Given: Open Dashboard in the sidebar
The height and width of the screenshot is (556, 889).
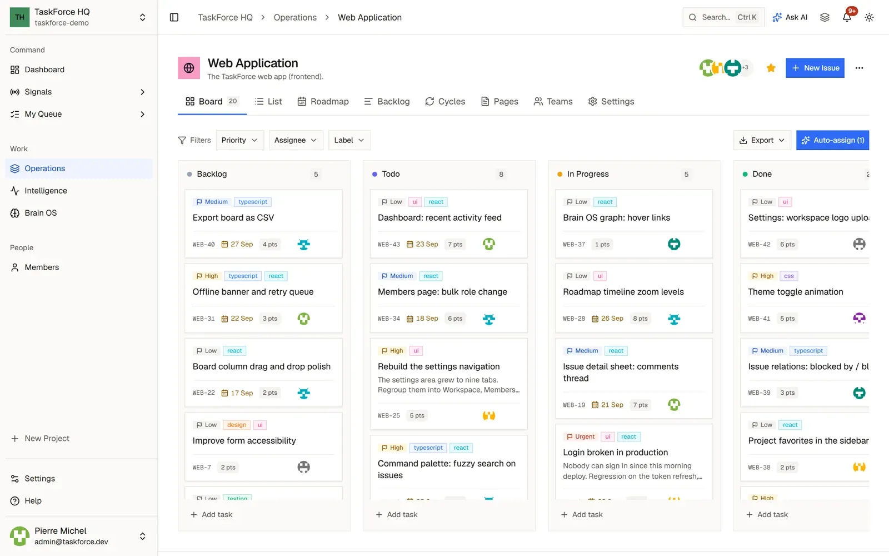Looking at the screenshot, I should tap(78, 69).
